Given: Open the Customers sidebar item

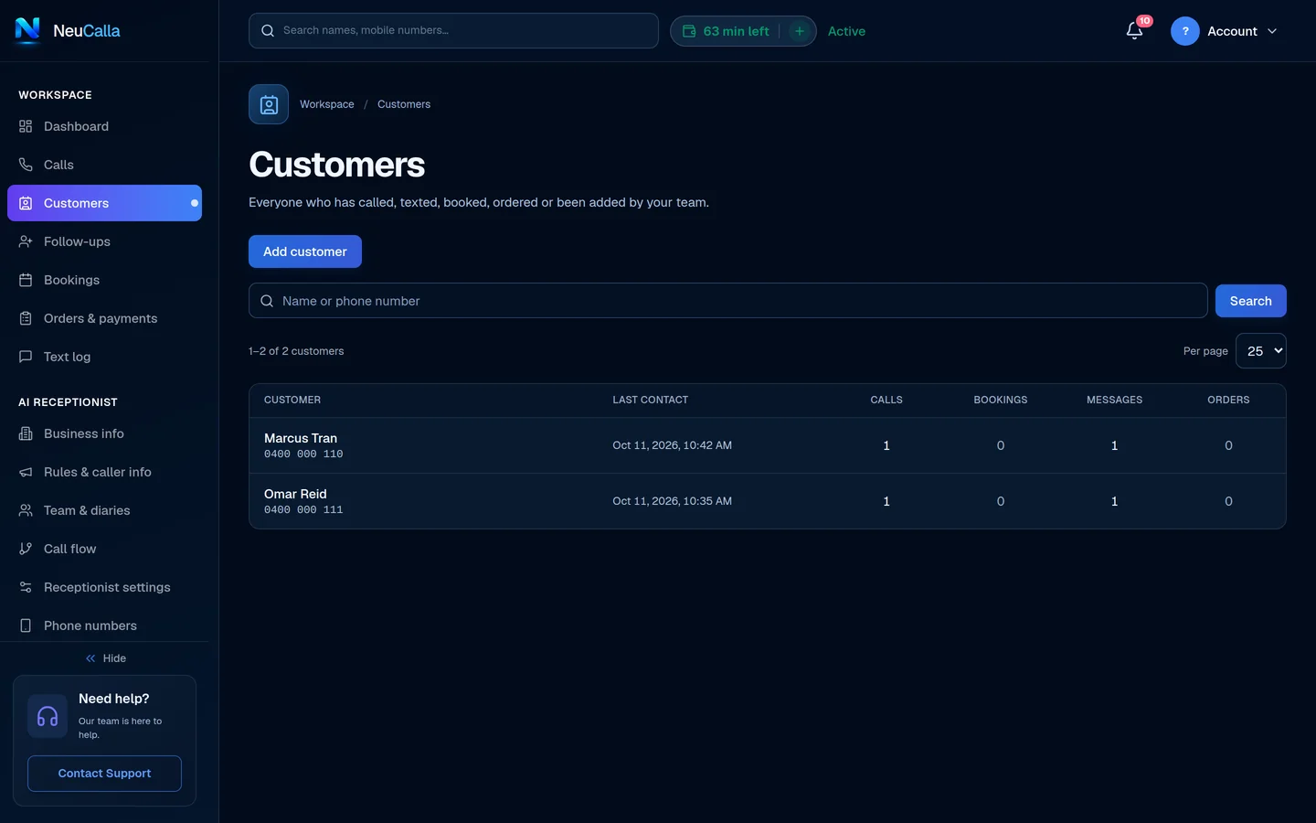Looking at the screenshot, I should point(104,203).
